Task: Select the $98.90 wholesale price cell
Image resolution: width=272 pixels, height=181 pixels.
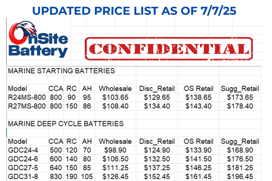Action: coord(116,150)
